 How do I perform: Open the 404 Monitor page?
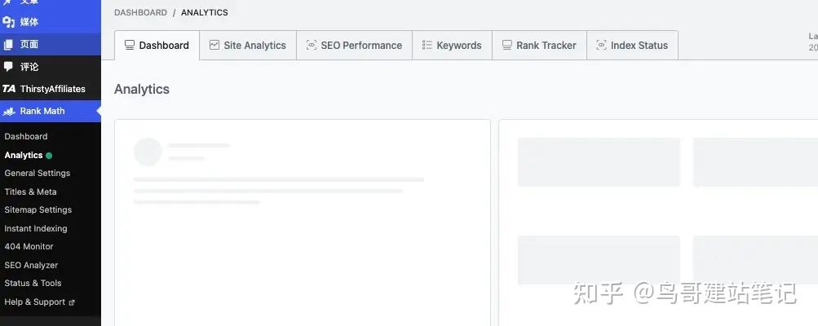coord(29,246)
